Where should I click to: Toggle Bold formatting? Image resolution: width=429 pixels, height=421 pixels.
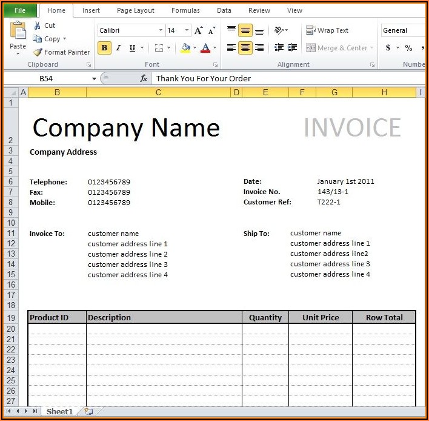(x=105, y=48)
